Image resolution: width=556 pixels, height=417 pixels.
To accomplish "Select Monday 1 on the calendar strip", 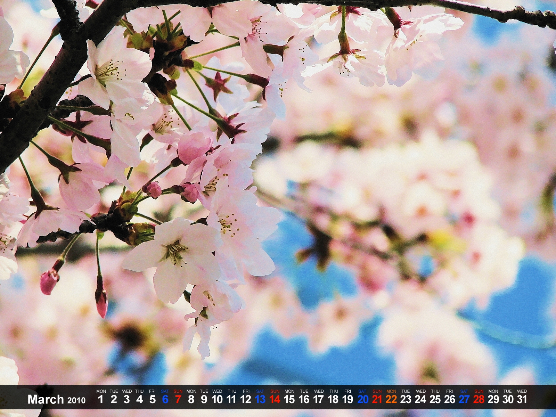I will click(101, 399).
